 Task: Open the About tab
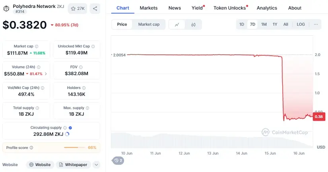point(295,8)
